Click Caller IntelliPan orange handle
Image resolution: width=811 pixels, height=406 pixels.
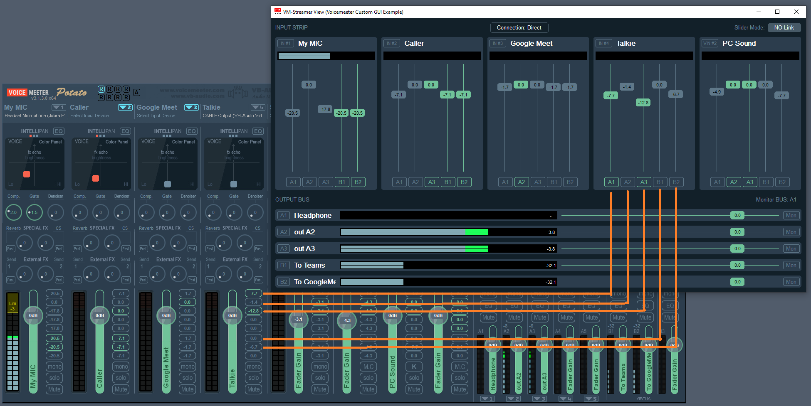tap(96, 178)
